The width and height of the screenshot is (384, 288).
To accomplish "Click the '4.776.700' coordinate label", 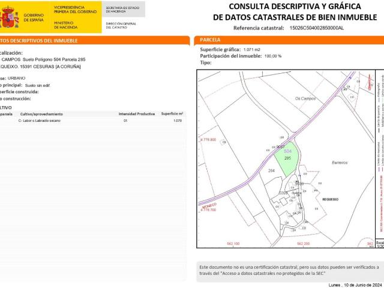I will click(x=208, y=210).
